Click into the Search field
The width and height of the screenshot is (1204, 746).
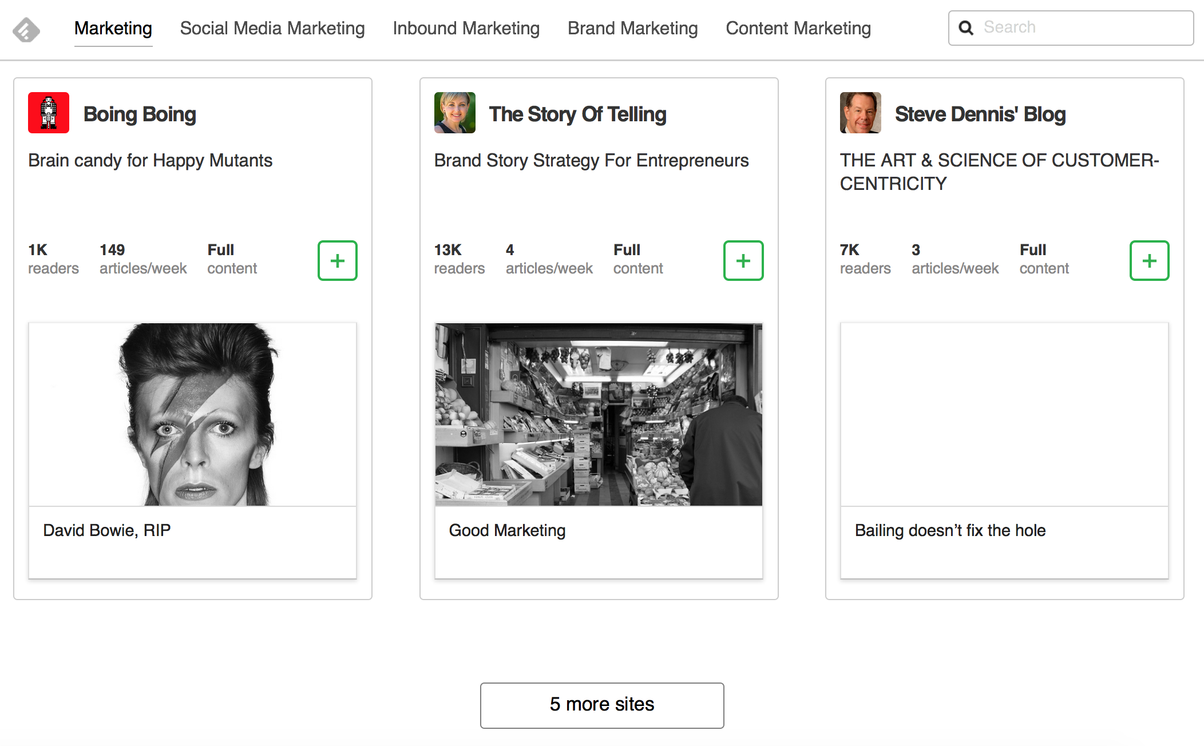pos(1082,27)
